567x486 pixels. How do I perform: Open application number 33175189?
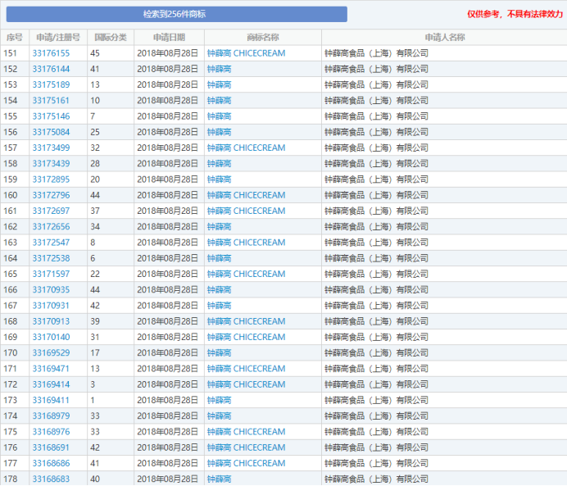pyautogui.click(x=51, y=84)
